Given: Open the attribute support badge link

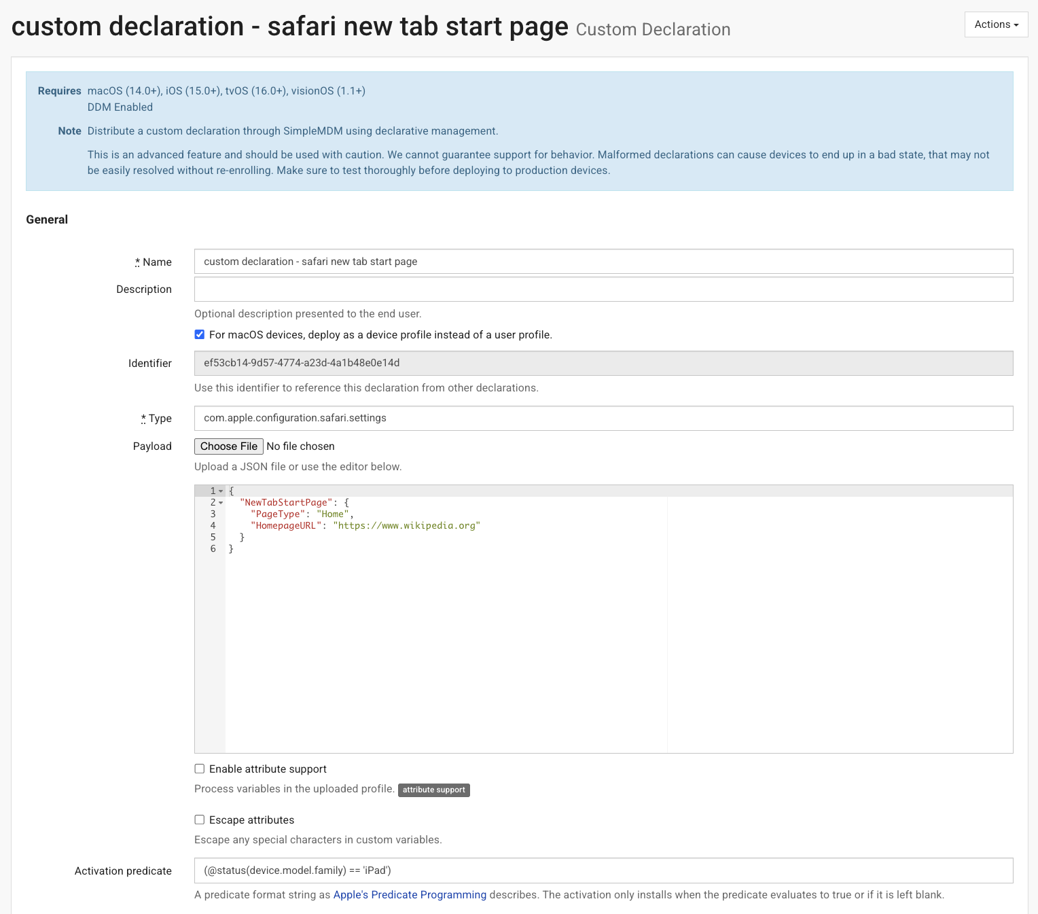Looking at the screenshot, I should tap(434, 790).
